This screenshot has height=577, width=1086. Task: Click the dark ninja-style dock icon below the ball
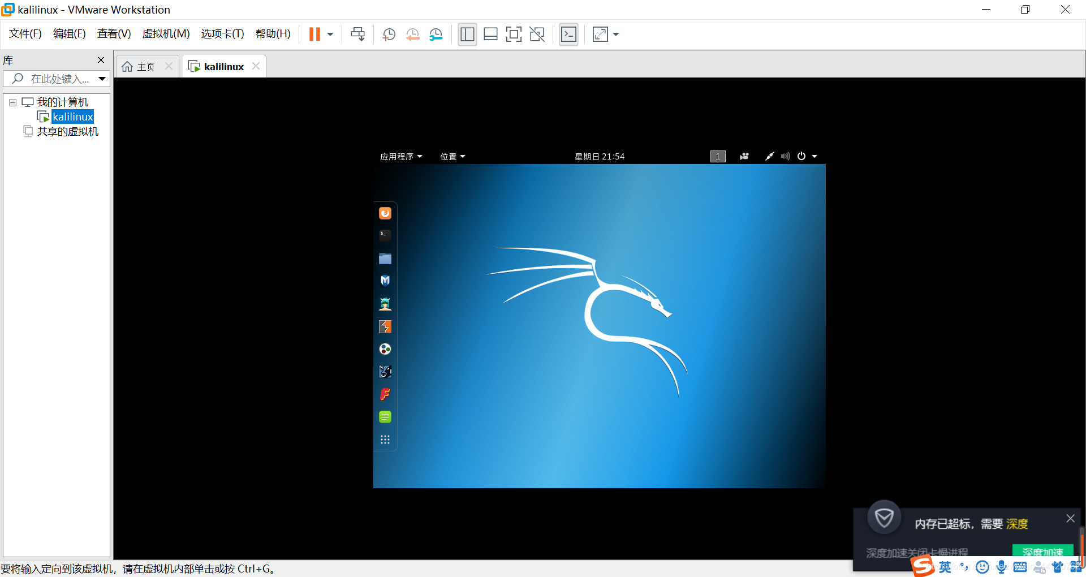click(x=385, y=372)
